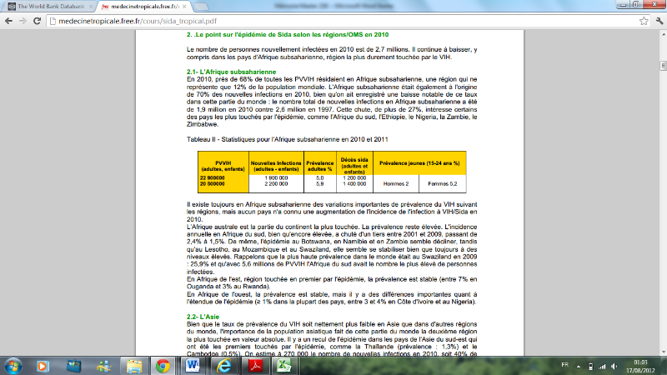Bookmark this page with the star icon

pyautogui.click(x=644, y=21)
